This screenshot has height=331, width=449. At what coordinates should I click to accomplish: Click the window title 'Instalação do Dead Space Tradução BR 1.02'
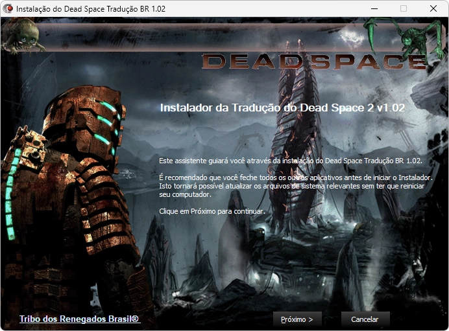(x=91, y=9)
